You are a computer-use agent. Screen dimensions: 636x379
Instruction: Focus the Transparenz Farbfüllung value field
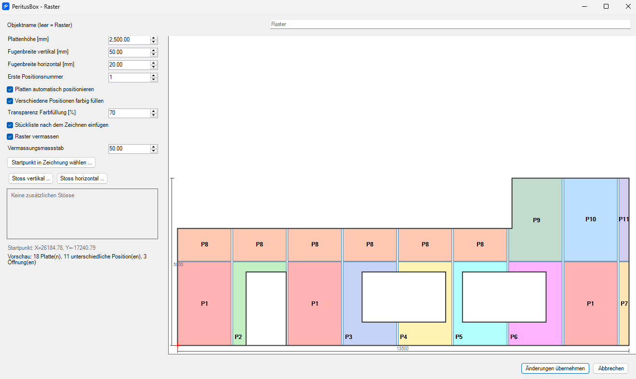[129, 113]
